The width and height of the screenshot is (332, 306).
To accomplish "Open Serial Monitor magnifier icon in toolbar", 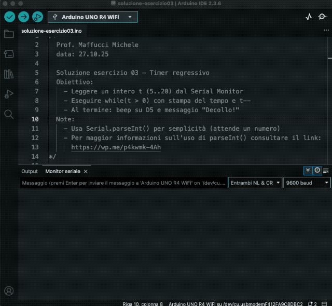I will tap(322, 17).
